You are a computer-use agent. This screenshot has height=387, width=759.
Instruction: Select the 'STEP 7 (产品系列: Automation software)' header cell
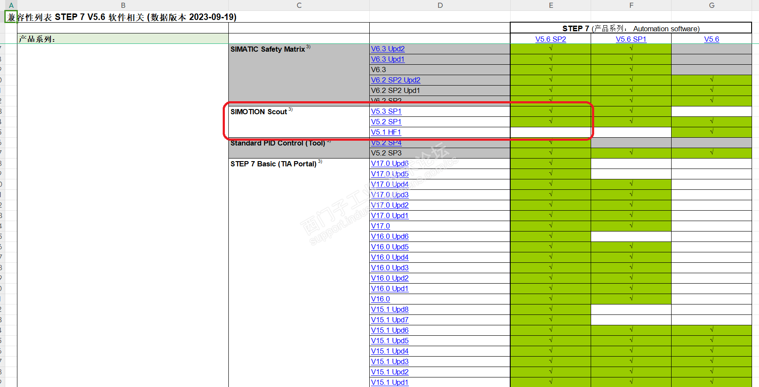[631, 28]
